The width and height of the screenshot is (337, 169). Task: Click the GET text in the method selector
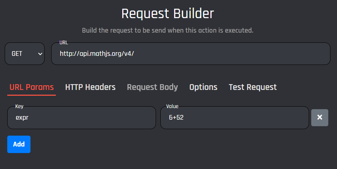click(17, 54)
